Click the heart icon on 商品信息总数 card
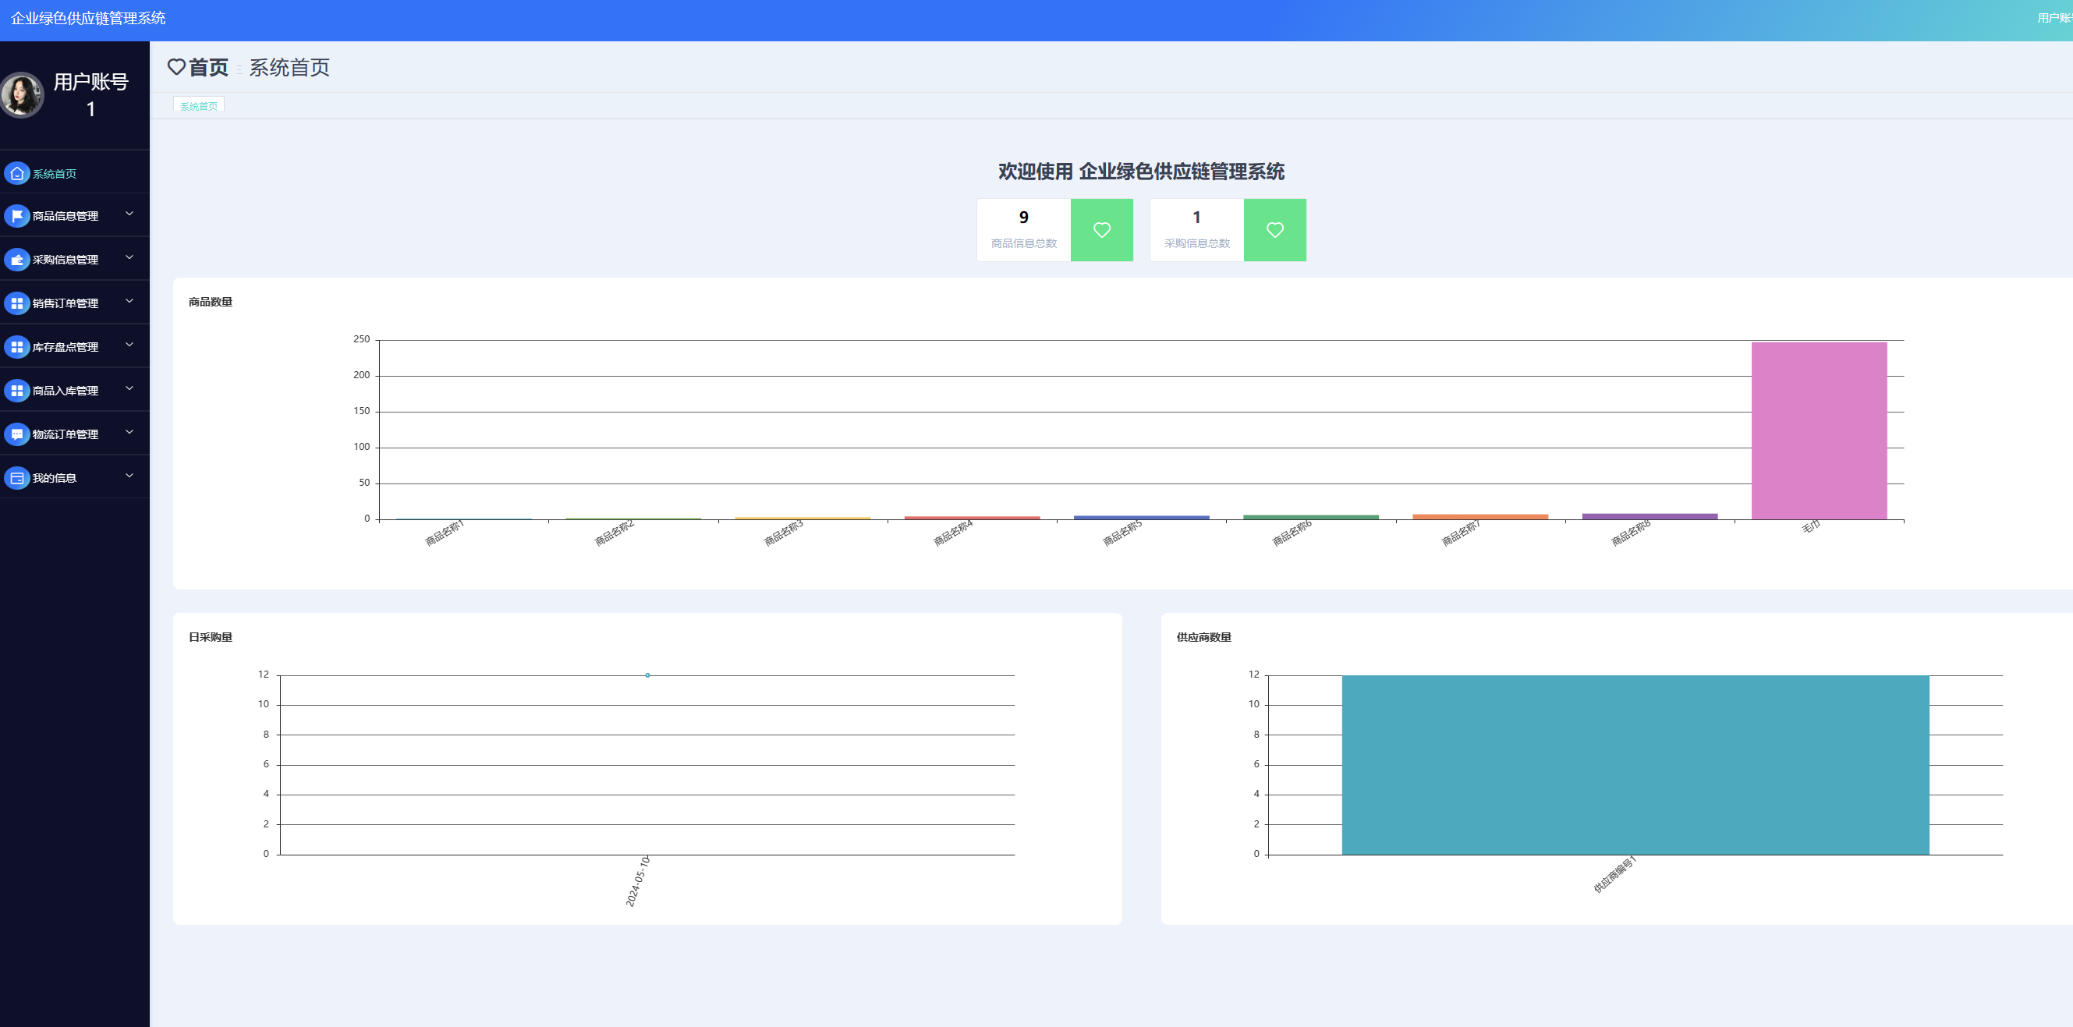The width and height of the screenshot is (2073, 1027). coord(1102,230)
